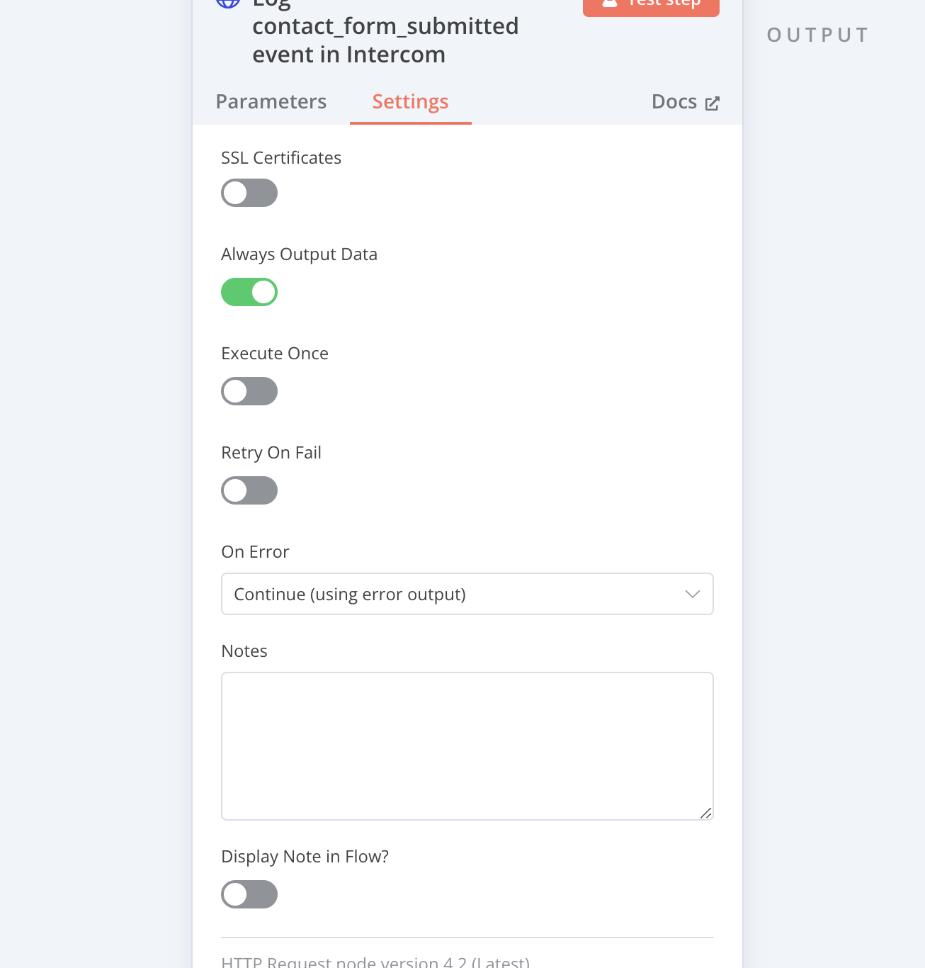Viewport: 925px width, 968px height.
Task: Click the On Error chevron arrow
Action: (x=693, y=594)
